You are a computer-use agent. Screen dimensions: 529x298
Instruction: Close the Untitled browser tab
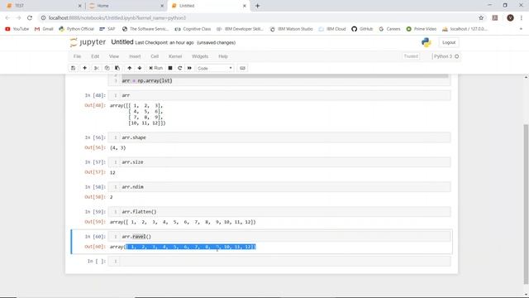point(245,6)
